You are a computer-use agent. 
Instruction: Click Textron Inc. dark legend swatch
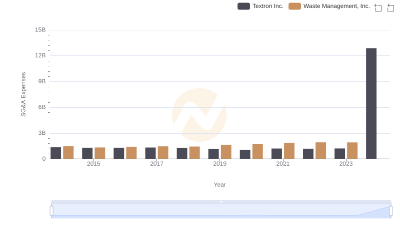pyautogui.click(x=243, y=6)
